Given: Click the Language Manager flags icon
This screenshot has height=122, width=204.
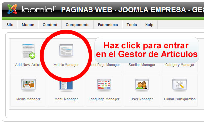Looking at the screenshot, I should 104,85.
